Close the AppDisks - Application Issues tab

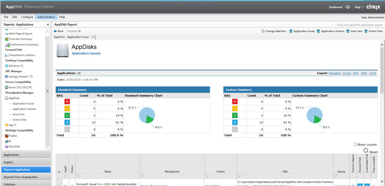[x=93, y=37]
